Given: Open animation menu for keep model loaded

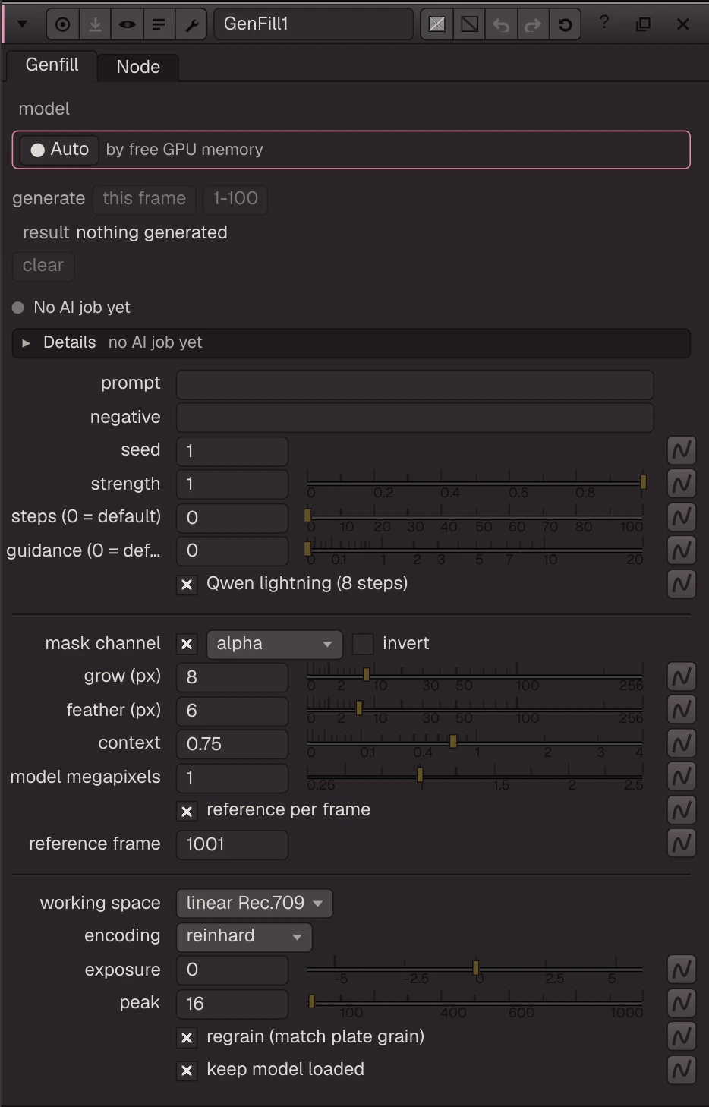Looking at the screenshot, I should 682,1070.
